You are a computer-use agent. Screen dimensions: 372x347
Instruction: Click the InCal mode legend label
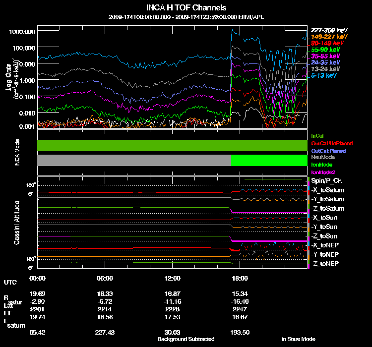317,136
